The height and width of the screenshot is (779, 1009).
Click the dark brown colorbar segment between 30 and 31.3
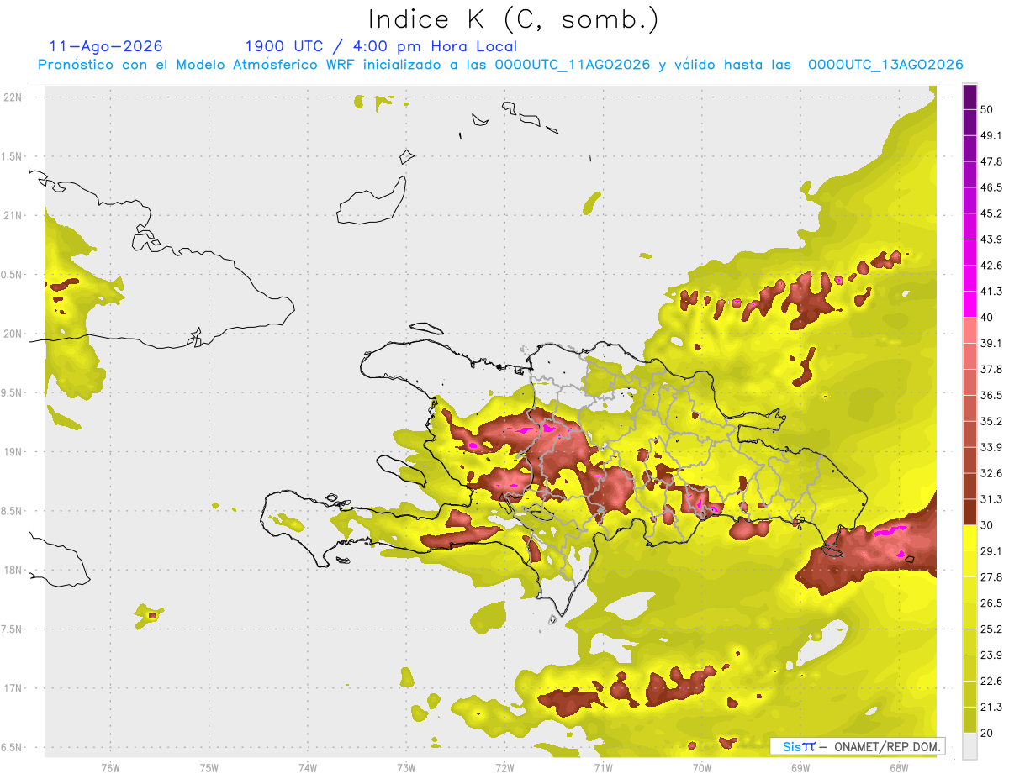[x=970, y=513]
